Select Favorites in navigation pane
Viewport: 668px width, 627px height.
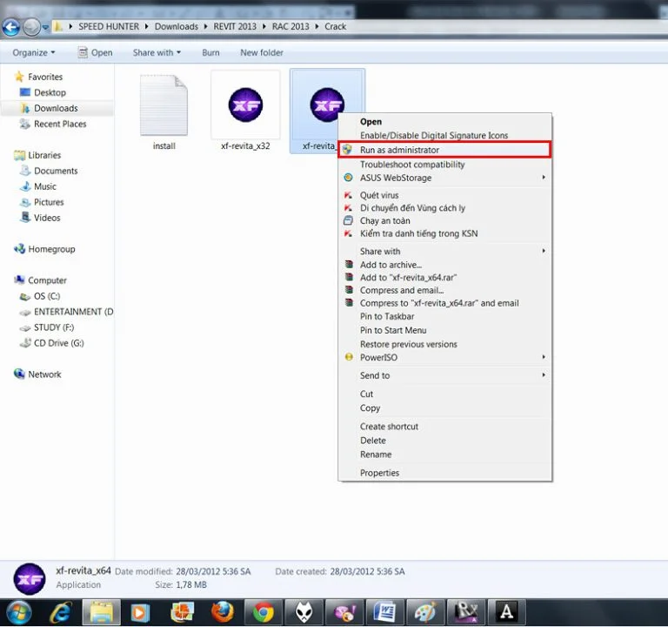pos(39,78)
